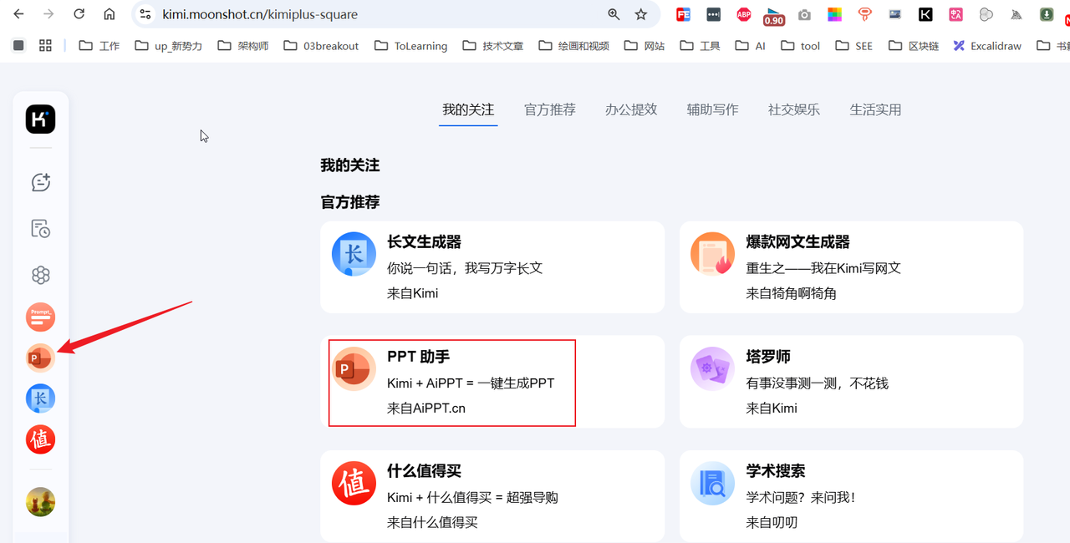Open PPT assistant from the sidebar
Viewport: 1070px width, 543px height.
[40, 358]
